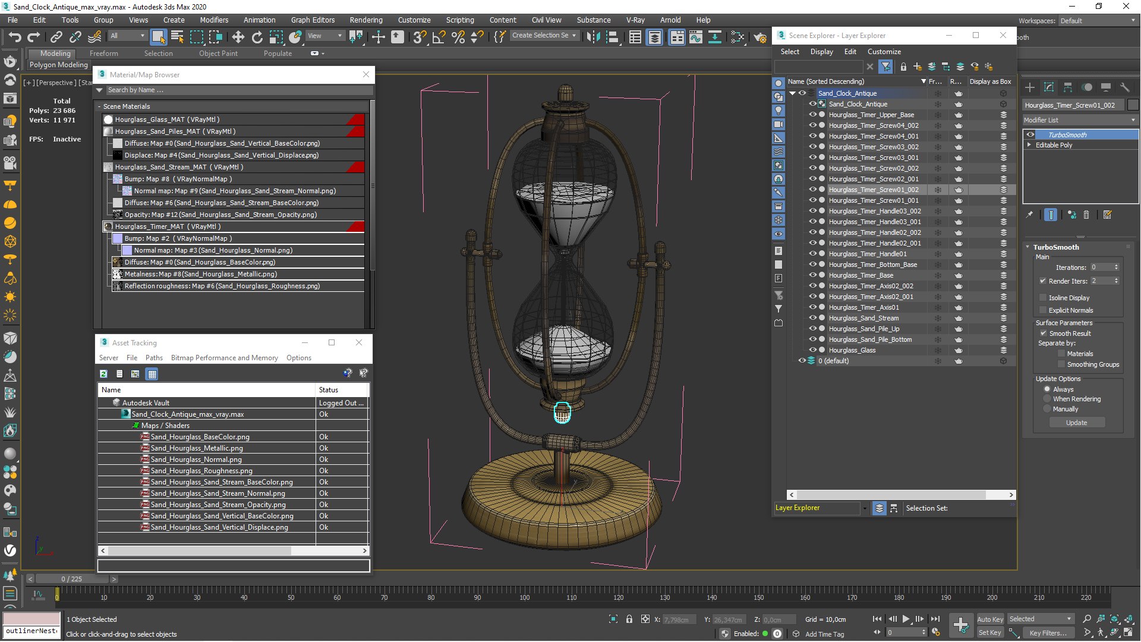Open the Utilities wrench panel
Image resolution: width=1141 pixels, height=642 pixels.
(1124, 87)
